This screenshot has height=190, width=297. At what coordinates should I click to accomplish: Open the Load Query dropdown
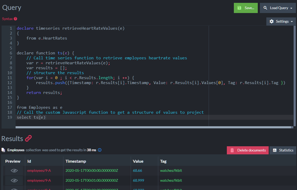(278, 8)
